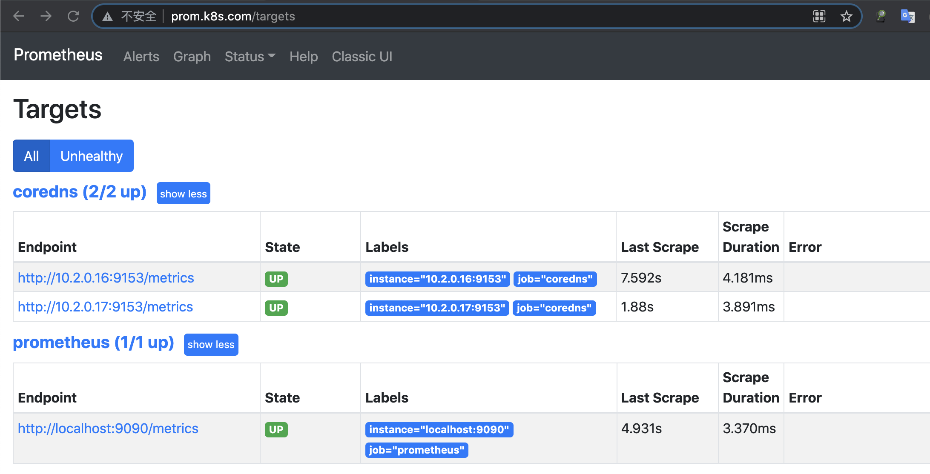Go back with the browser back arrow

coord(19,16)
